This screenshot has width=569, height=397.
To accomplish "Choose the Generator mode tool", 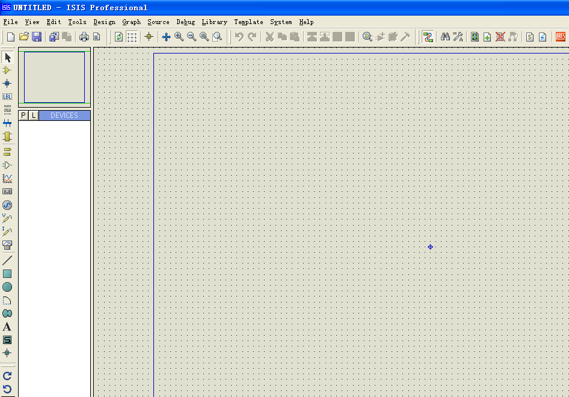I will (7, 205).
